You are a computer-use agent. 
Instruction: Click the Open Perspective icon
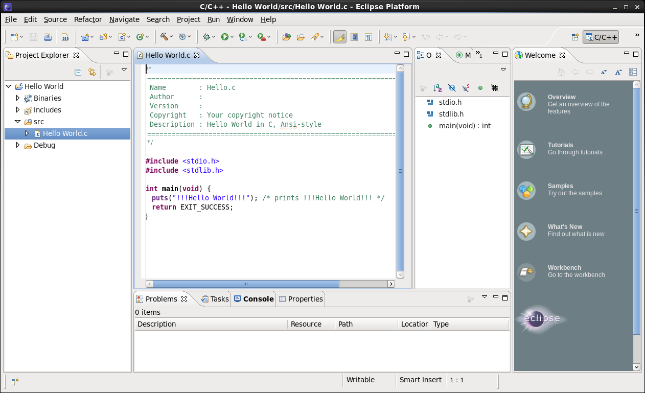[x=575, y=37]
